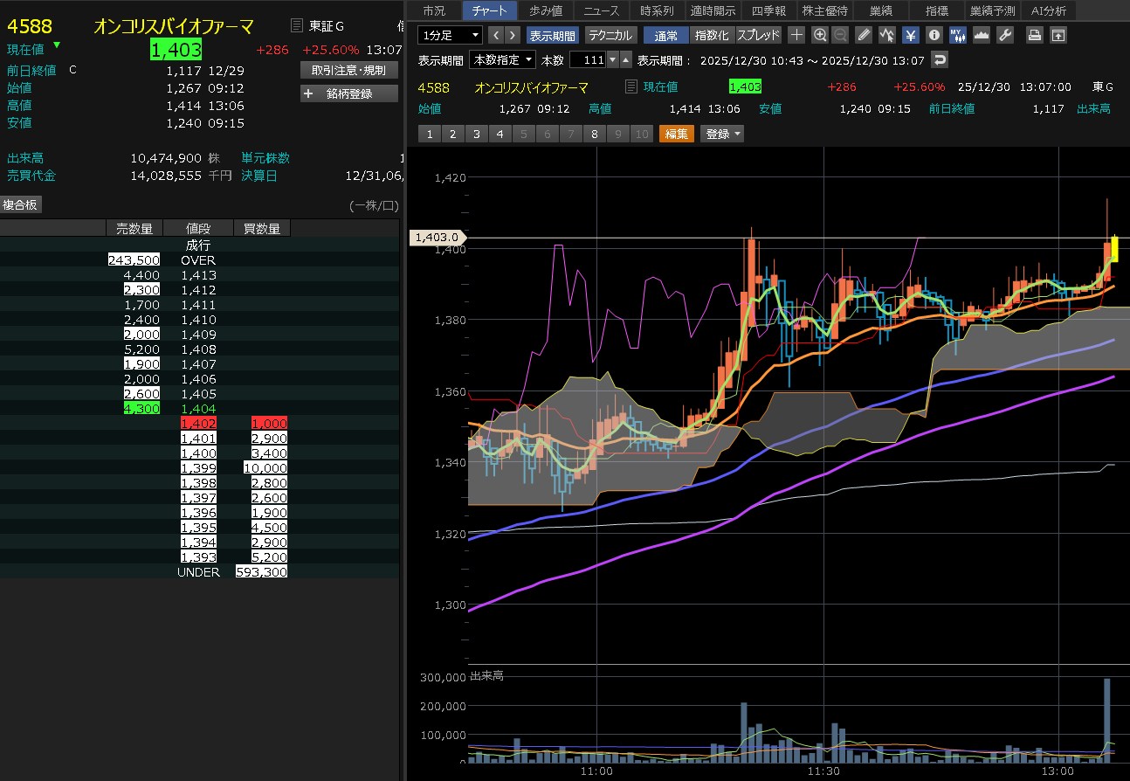The image size is (1130, 781).
Task: Open the 四季報 tab
Action: click(x=768, y=10)
